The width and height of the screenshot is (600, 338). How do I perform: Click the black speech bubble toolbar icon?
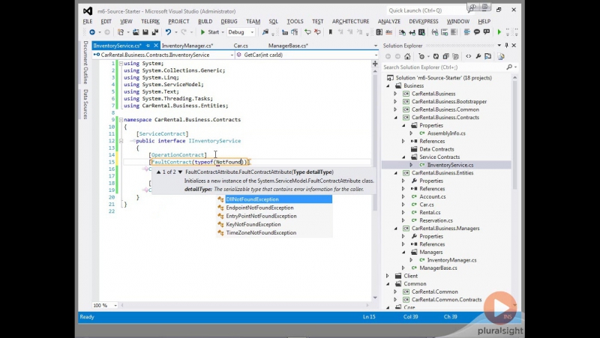(x=477, y=32)
